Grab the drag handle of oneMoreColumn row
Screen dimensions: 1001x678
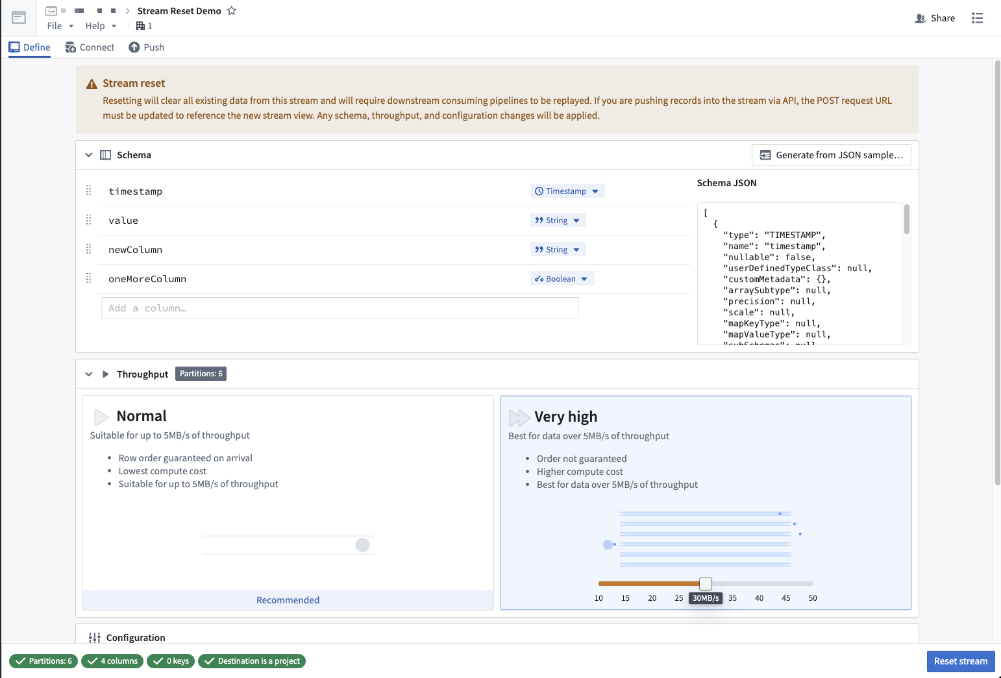click(x=89, y=278)
